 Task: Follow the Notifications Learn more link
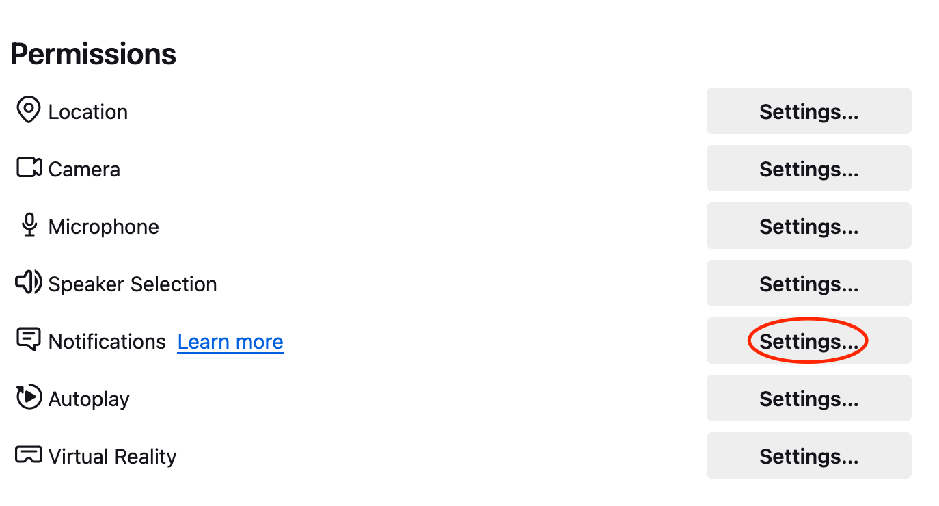coord(230,342)
